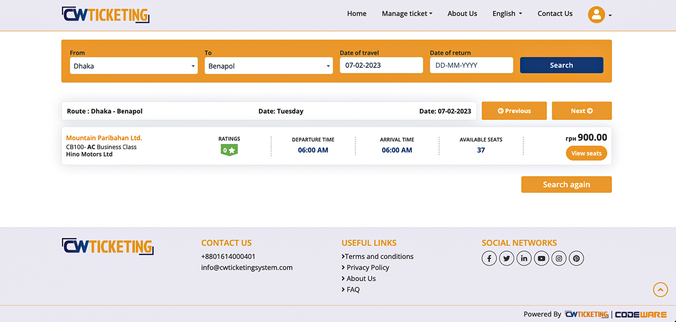Click the info@cwticketingsystem.com email
The height and width of the screenshot is (322, 676).
[247, 268]
